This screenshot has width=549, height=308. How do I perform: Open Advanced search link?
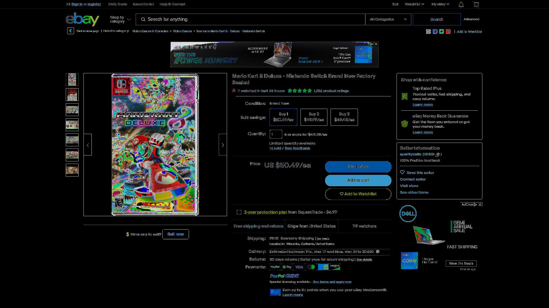[x=471, y=19]
